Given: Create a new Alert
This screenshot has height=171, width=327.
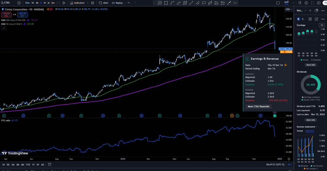Looking at the screenshot, I should (104, 3).
